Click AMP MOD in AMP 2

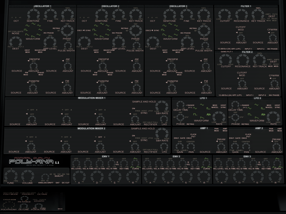click(280, 130)
